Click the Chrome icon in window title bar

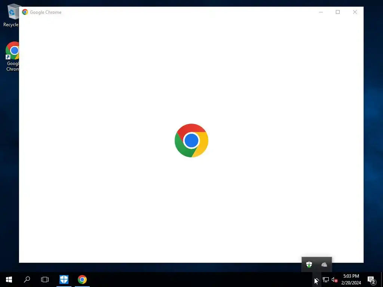[x=25, y=12]
